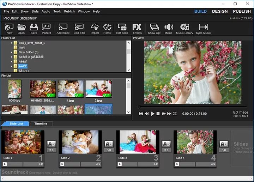
Task: Open transition AB icon after Slide 4
Action: pos(224,144)
